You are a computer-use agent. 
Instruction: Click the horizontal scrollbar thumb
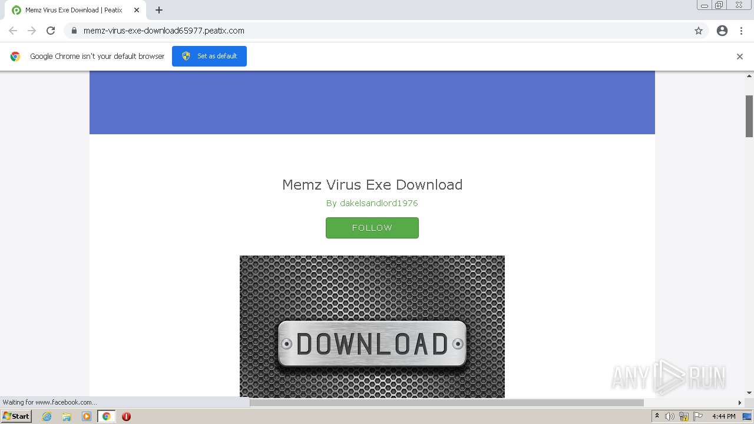tap(447, 403)
